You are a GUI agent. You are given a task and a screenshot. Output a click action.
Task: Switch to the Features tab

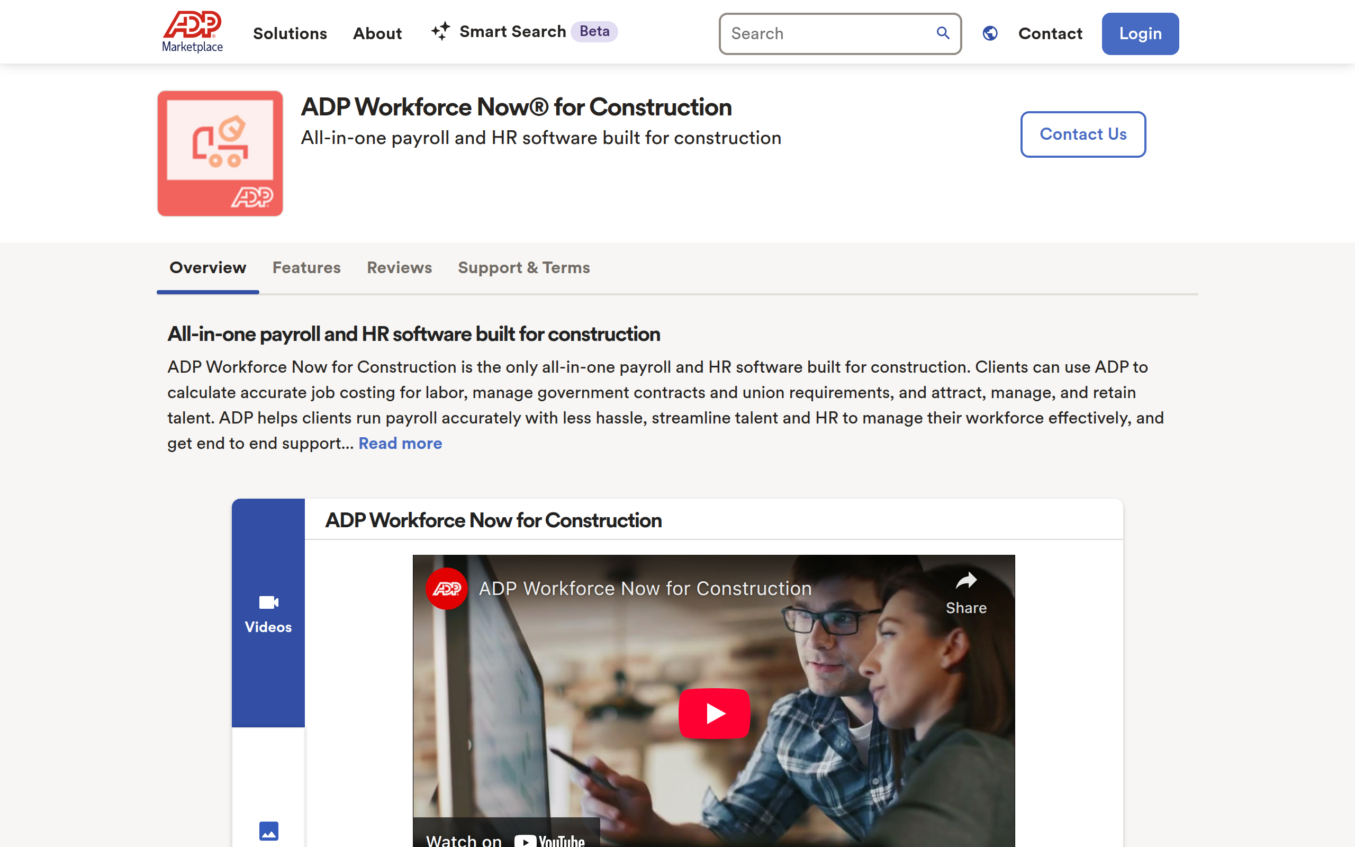coord(306,268)
